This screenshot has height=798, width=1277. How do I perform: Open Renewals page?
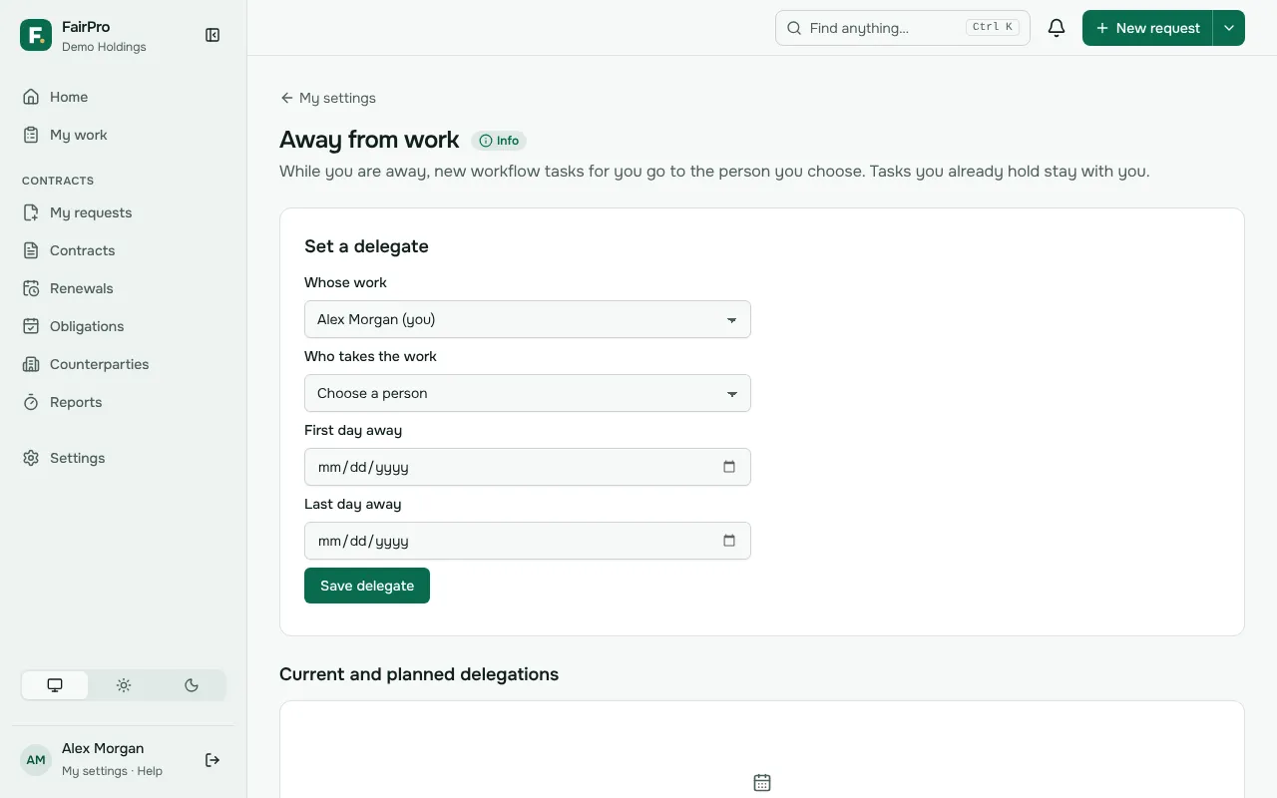(x=124, y=288)
